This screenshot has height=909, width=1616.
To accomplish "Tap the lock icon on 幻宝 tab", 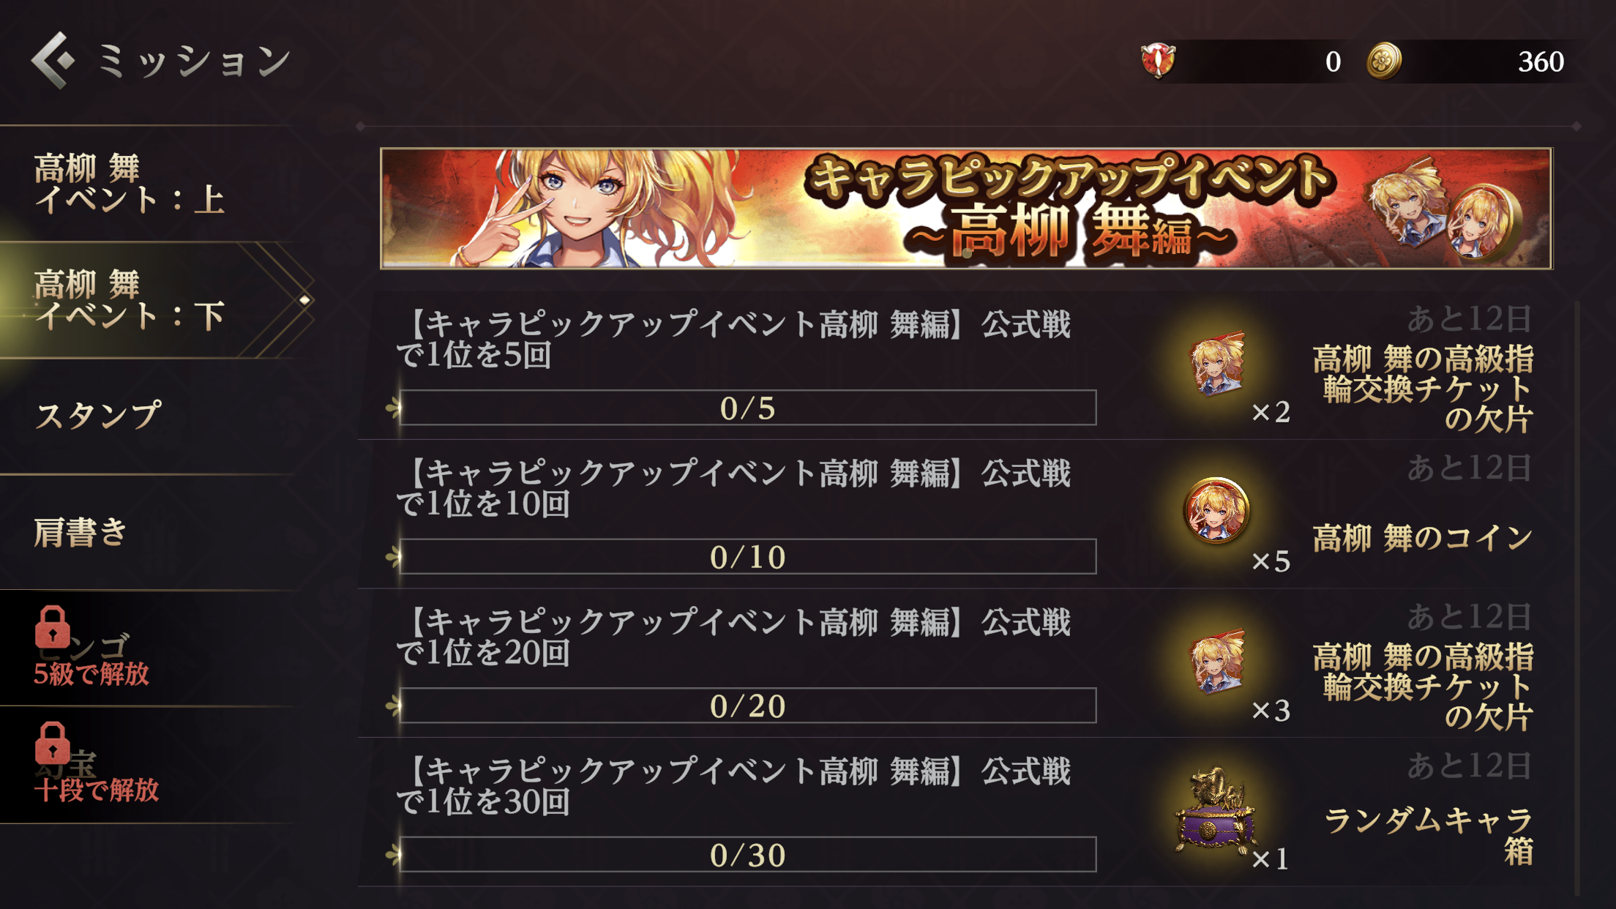I will click(53, 744).
